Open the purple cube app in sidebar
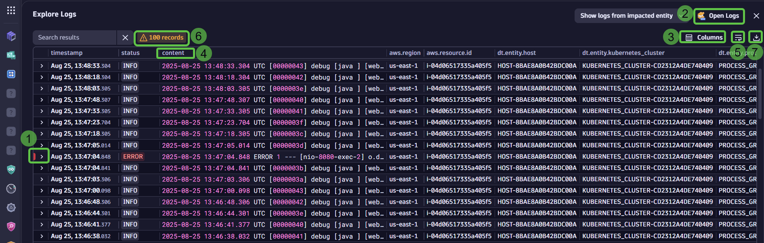The height and width of the screenshot is (243, 764). coord(11,36)
